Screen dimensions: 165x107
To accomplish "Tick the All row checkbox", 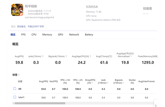I will point(15,89).
